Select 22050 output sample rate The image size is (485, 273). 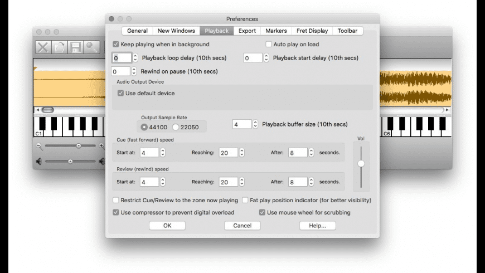176,127
